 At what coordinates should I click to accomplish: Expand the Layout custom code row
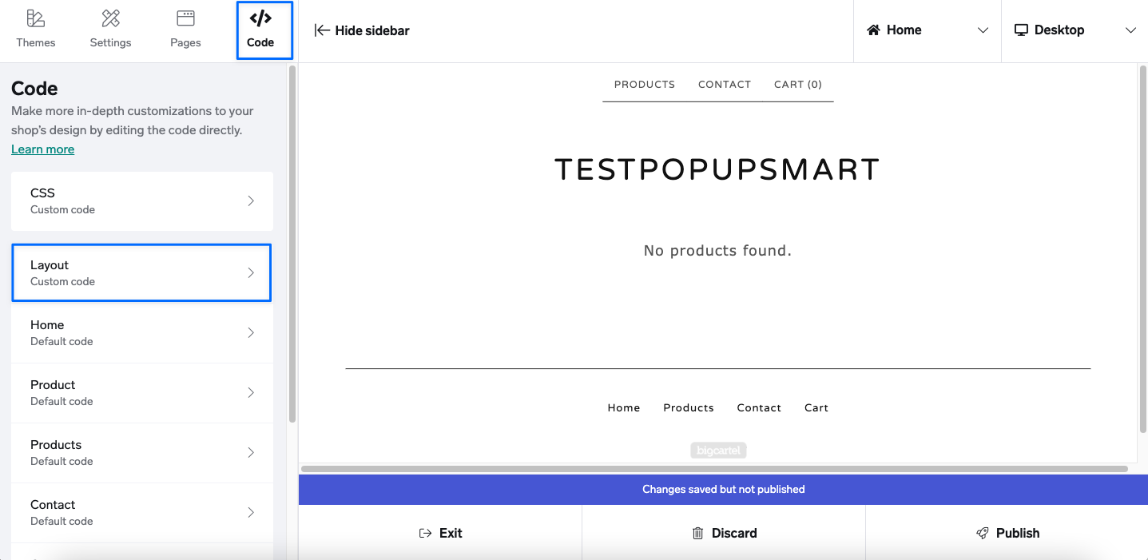(141, 273)
